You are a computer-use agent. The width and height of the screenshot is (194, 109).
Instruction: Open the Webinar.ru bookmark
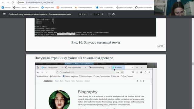[x=34, y=8]
